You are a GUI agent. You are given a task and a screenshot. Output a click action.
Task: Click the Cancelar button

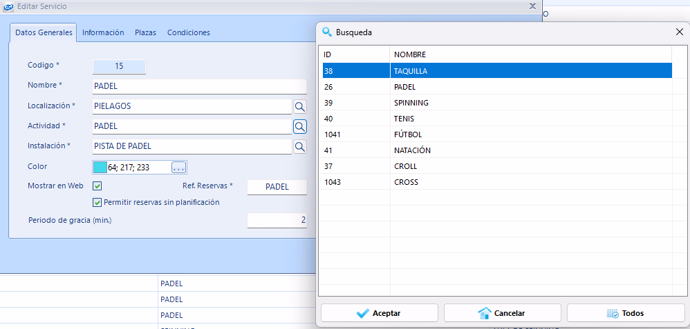point(502,313)
